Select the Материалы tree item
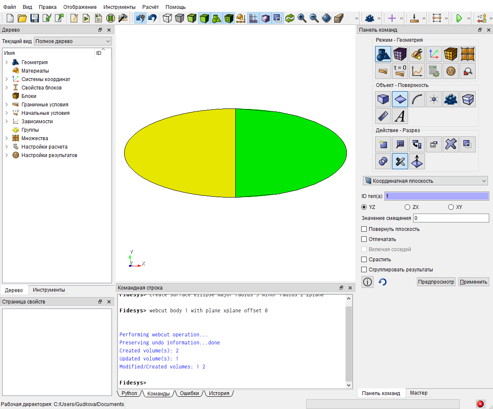Screen dimensions: 493x409 click(x=35, y=70)
